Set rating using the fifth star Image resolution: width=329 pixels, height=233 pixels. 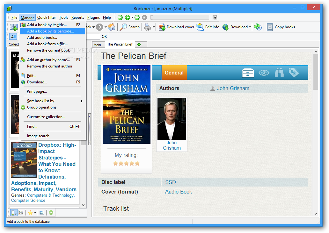[137, 163]
